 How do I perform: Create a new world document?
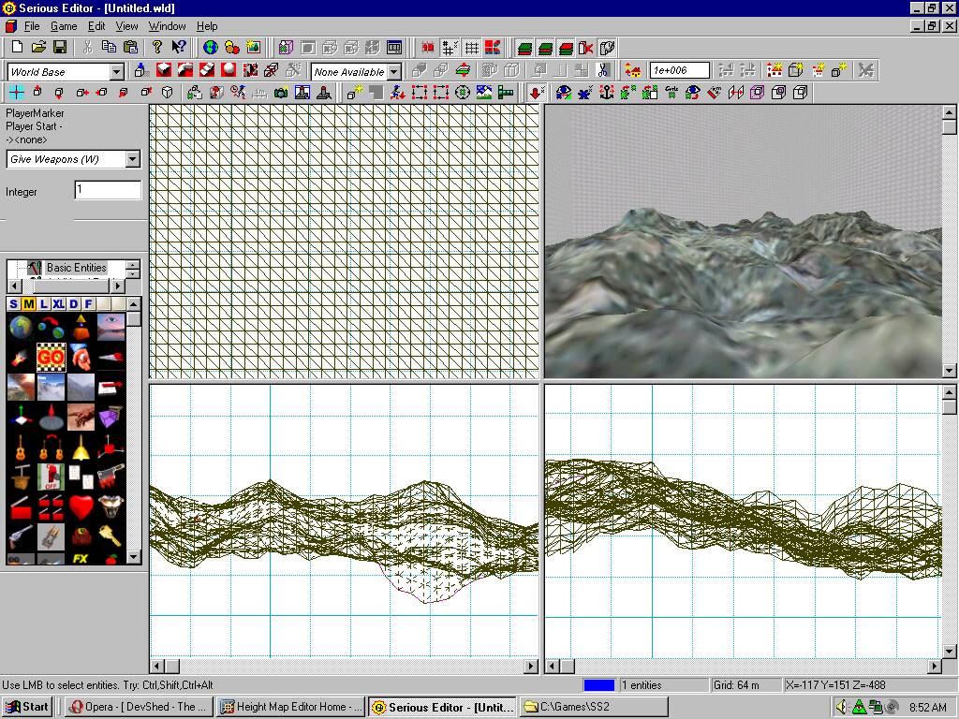click(x=17, y=47)
